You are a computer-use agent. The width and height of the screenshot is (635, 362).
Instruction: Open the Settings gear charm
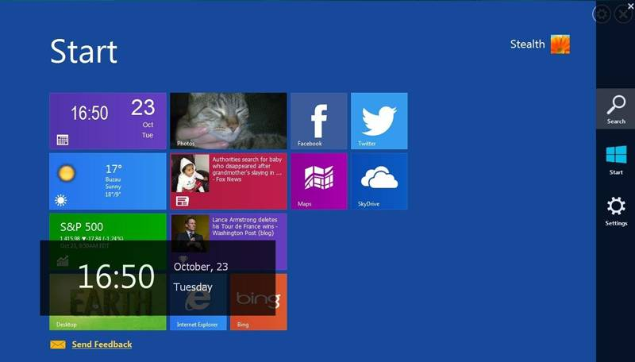tap(616, 210)
